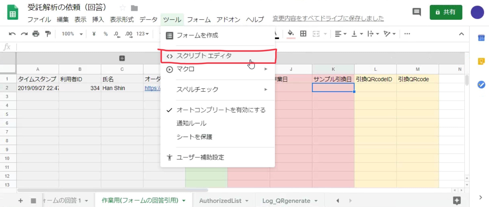Hide the menus with the up chevron

[461, 34]
